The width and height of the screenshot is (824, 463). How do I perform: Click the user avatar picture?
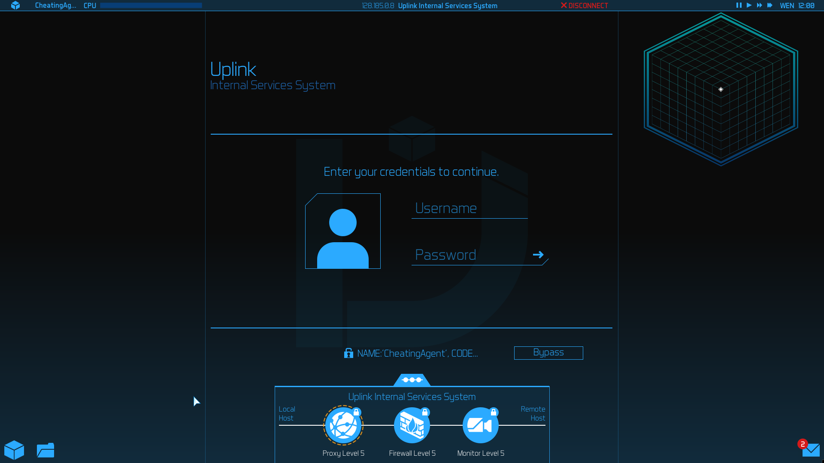343,231
